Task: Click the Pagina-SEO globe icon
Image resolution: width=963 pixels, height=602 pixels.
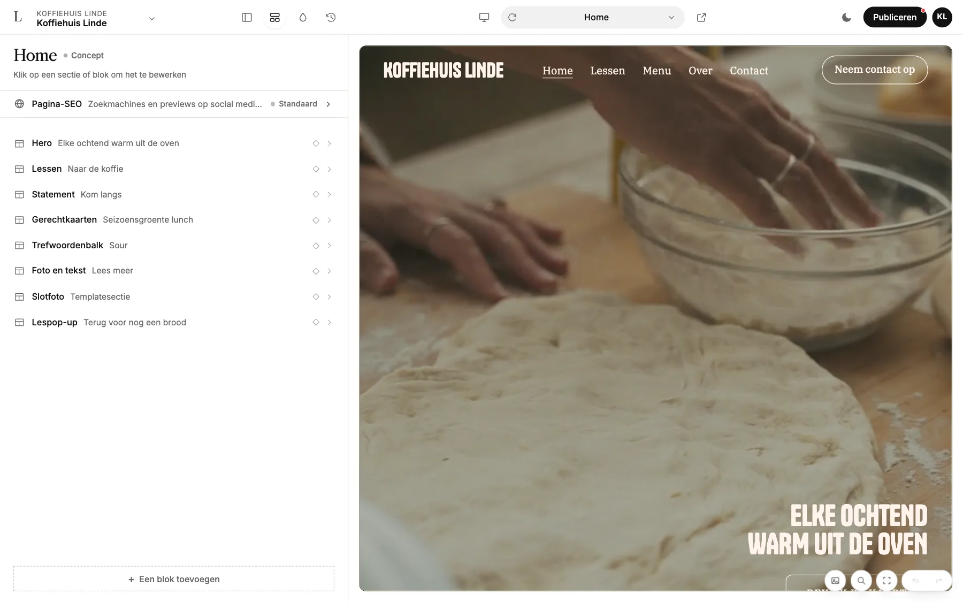Action: click(x=19, y=104)
